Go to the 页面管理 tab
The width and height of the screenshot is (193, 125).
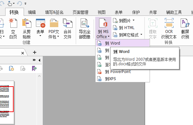80,12
